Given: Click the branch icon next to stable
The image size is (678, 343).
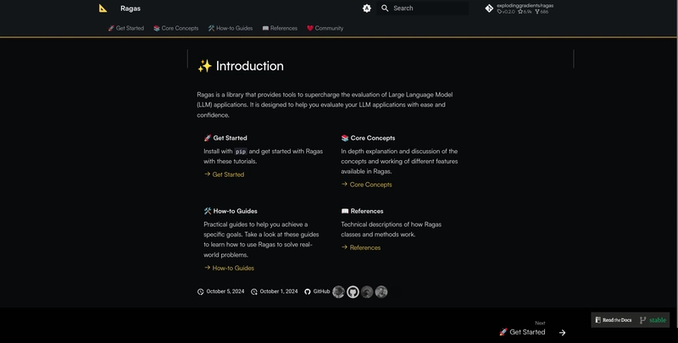Looking at the screenshot, I should (x=643, y=320).
